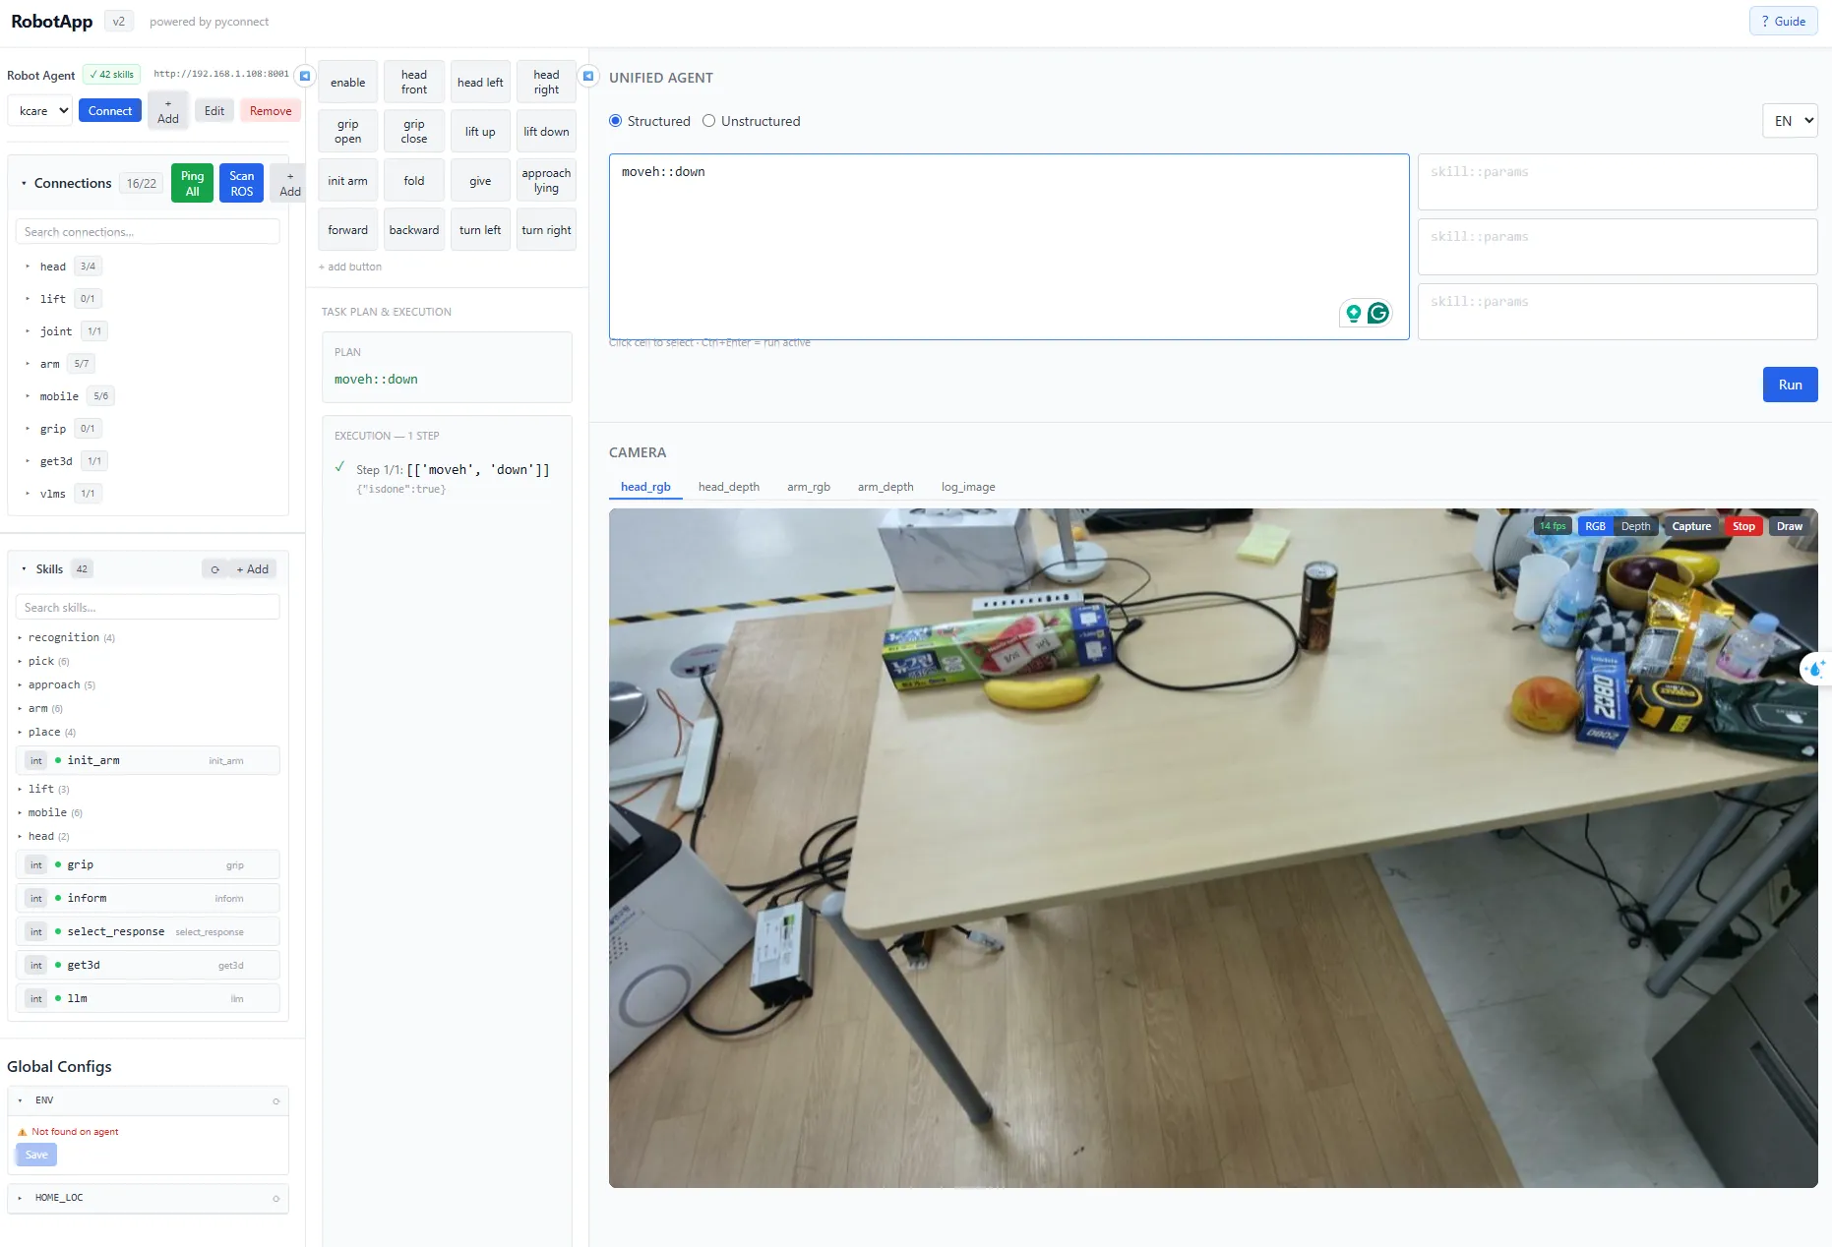This screenshot has height=1247, width=1832.
Task: Click the int badge on the grip skill
Action: tap(36, 865)
